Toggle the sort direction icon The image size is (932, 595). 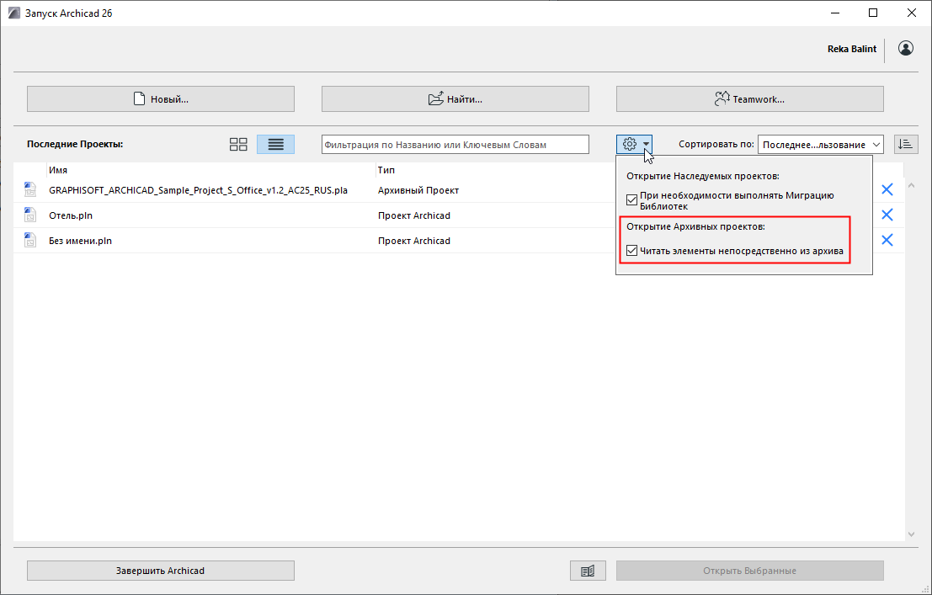pyautogui.click(x=906, y=143)
